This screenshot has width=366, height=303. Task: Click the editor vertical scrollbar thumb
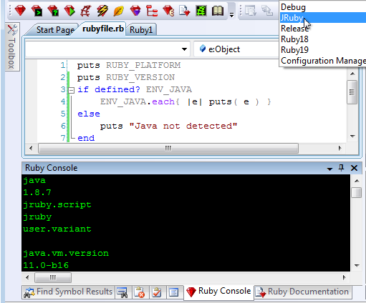pyautogui.click(x=352, y=92)
